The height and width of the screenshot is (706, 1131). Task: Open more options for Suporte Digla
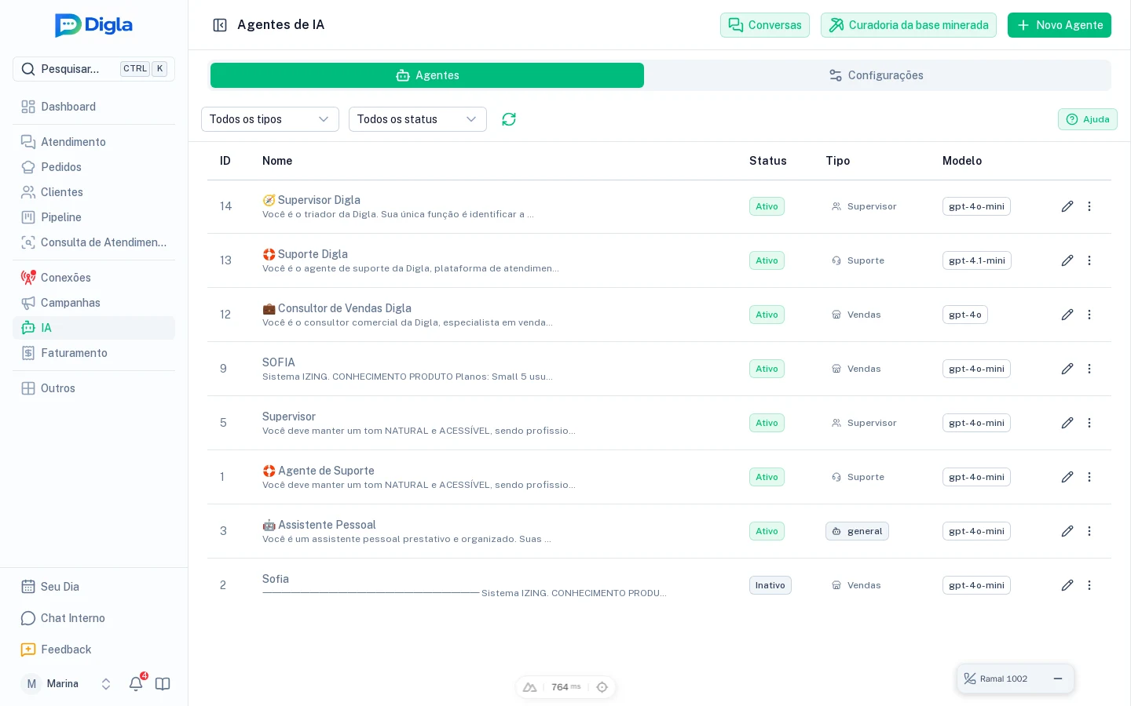(1089, 260)
